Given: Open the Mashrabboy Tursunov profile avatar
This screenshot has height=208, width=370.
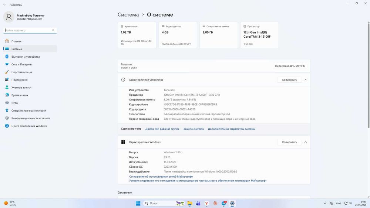Looking at the screenshot, I should click(9, 17).
